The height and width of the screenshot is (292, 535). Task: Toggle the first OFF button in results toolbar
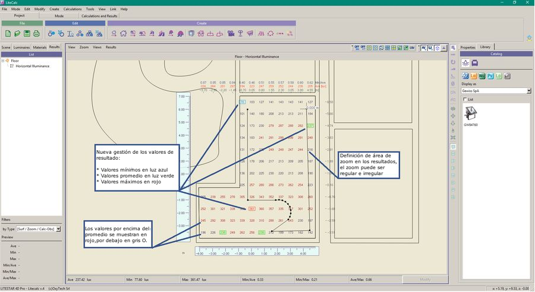click(x=355, y=47)
